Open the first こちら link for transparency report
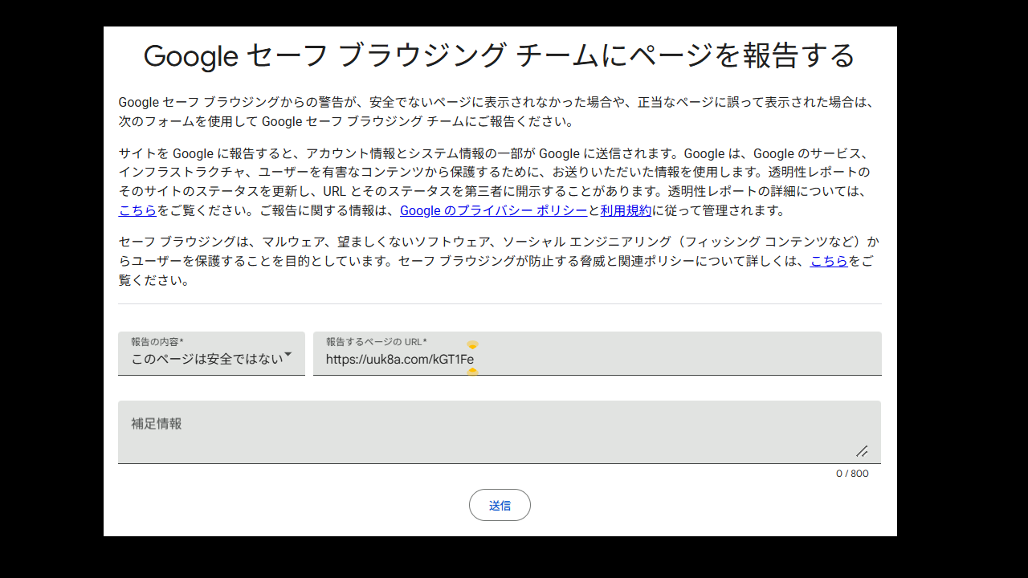The image size is (1028, 578). (x=137, y=210)
